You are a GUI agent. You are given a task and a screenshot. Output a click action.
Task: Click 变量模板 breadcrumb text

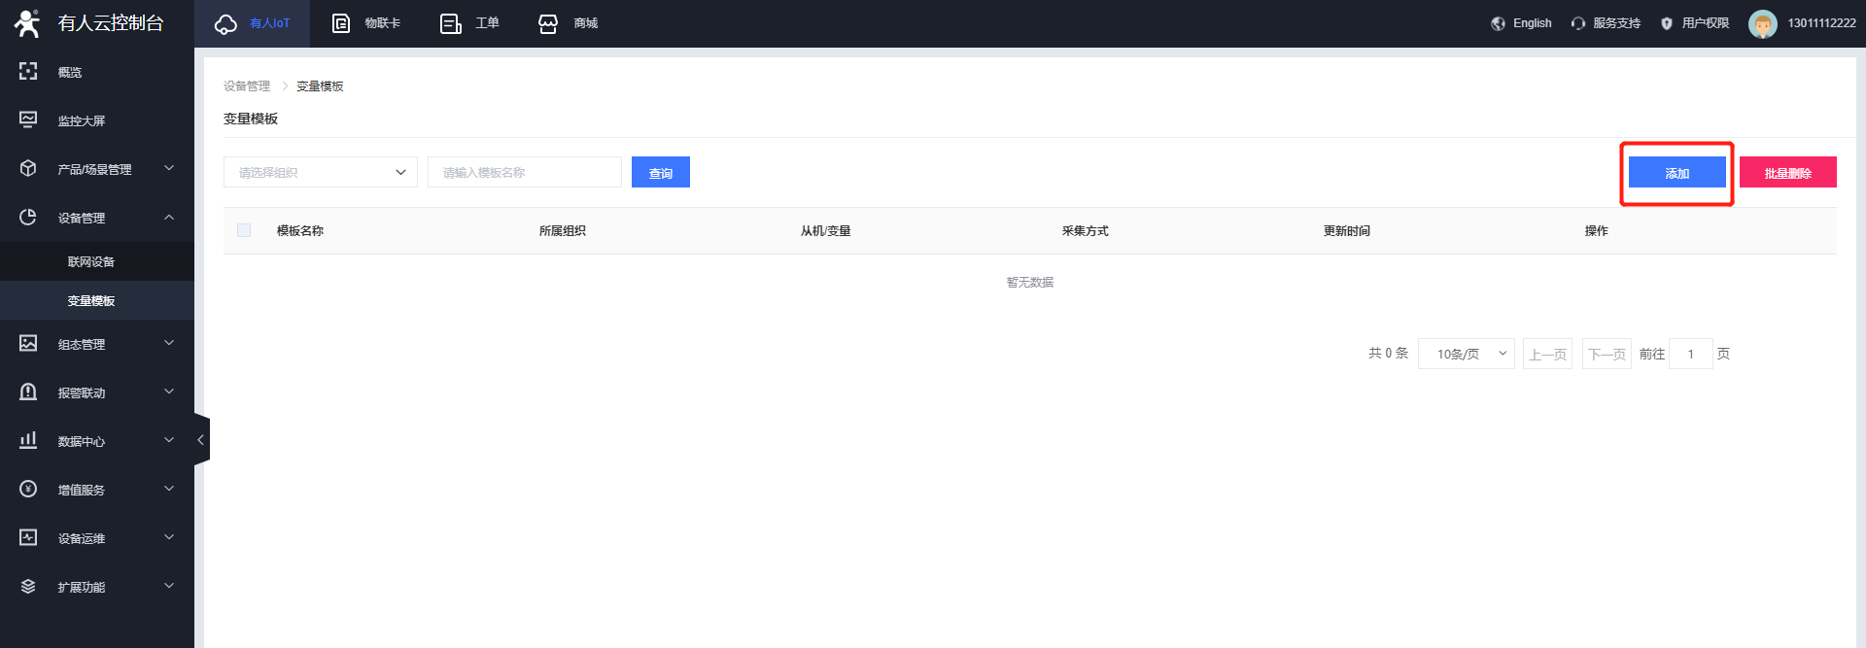pyautogui.click(x=320, y=86)
